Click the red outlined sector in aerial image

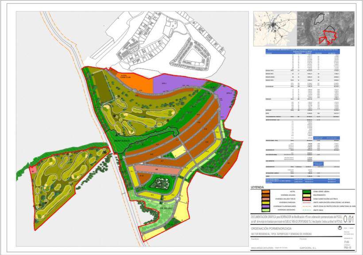click(x=330, y=36)
